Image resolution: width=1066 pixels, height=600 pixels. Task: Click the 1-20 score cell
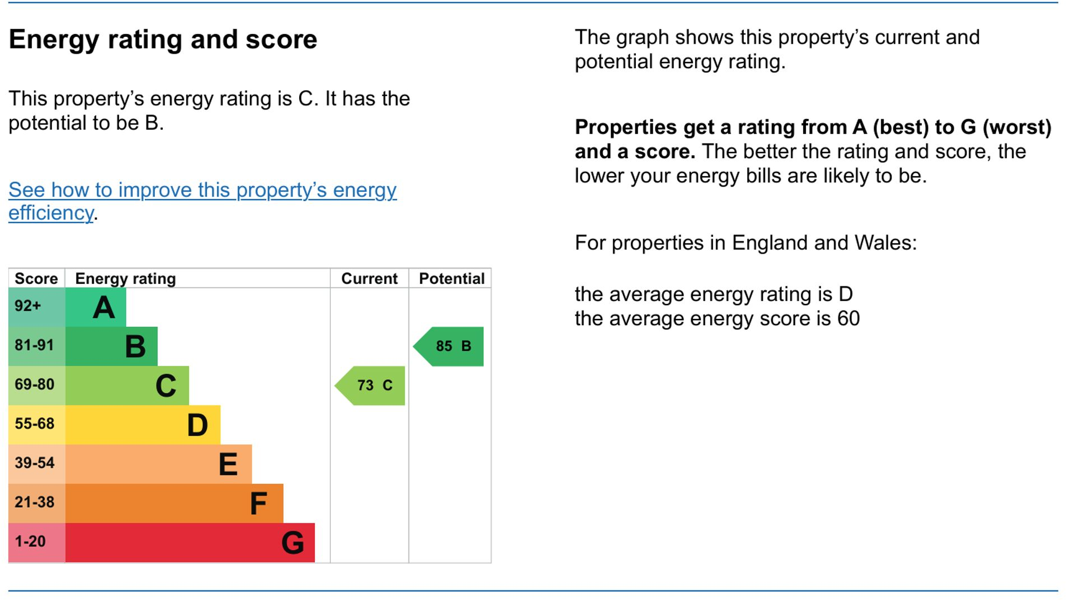click(36, 542)
